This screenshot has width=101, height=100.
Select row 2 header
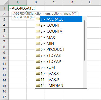click(x=4, y=14)
